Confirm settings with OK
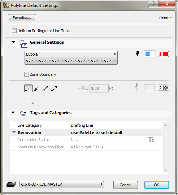178x195 pixels. pos(157,185)
